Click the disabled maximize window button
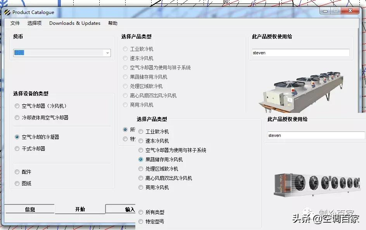The width and height of the screenshot is (366, 230). pos(336,11)
